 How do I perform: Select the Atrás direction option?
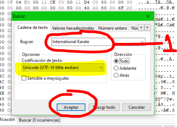(116, 75)
